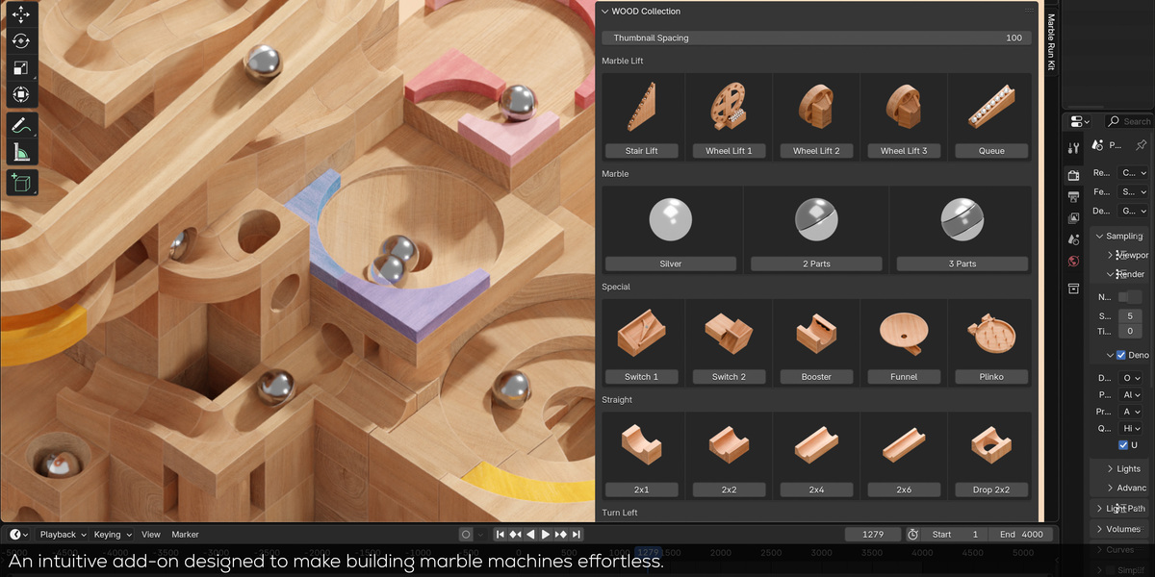Image resolution: width=1155 pixels, height=577 pixels.
Task: Click the Booster piece thumbnail
Action: [x=816, y=333]
